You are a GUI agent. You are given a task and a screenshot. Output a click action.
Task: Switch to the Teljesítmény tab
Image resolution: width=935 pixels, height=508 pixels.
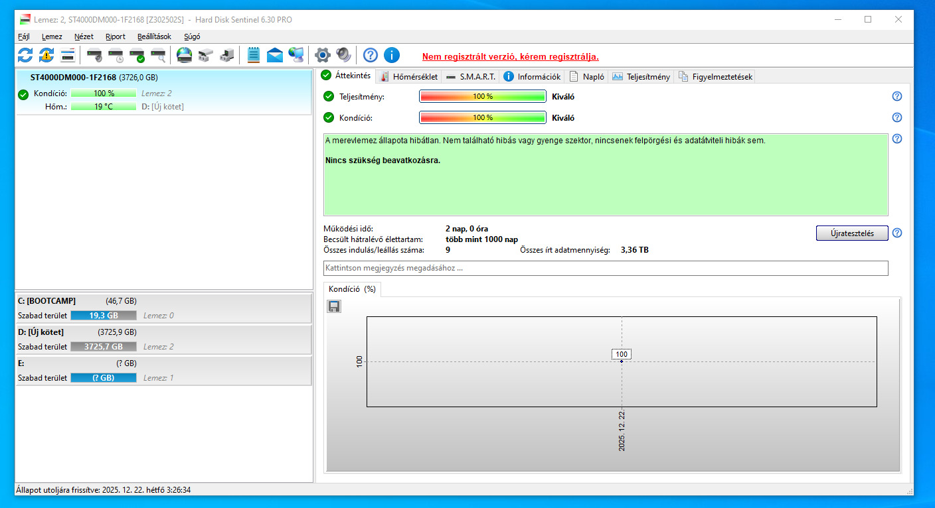tap(641, 76)
